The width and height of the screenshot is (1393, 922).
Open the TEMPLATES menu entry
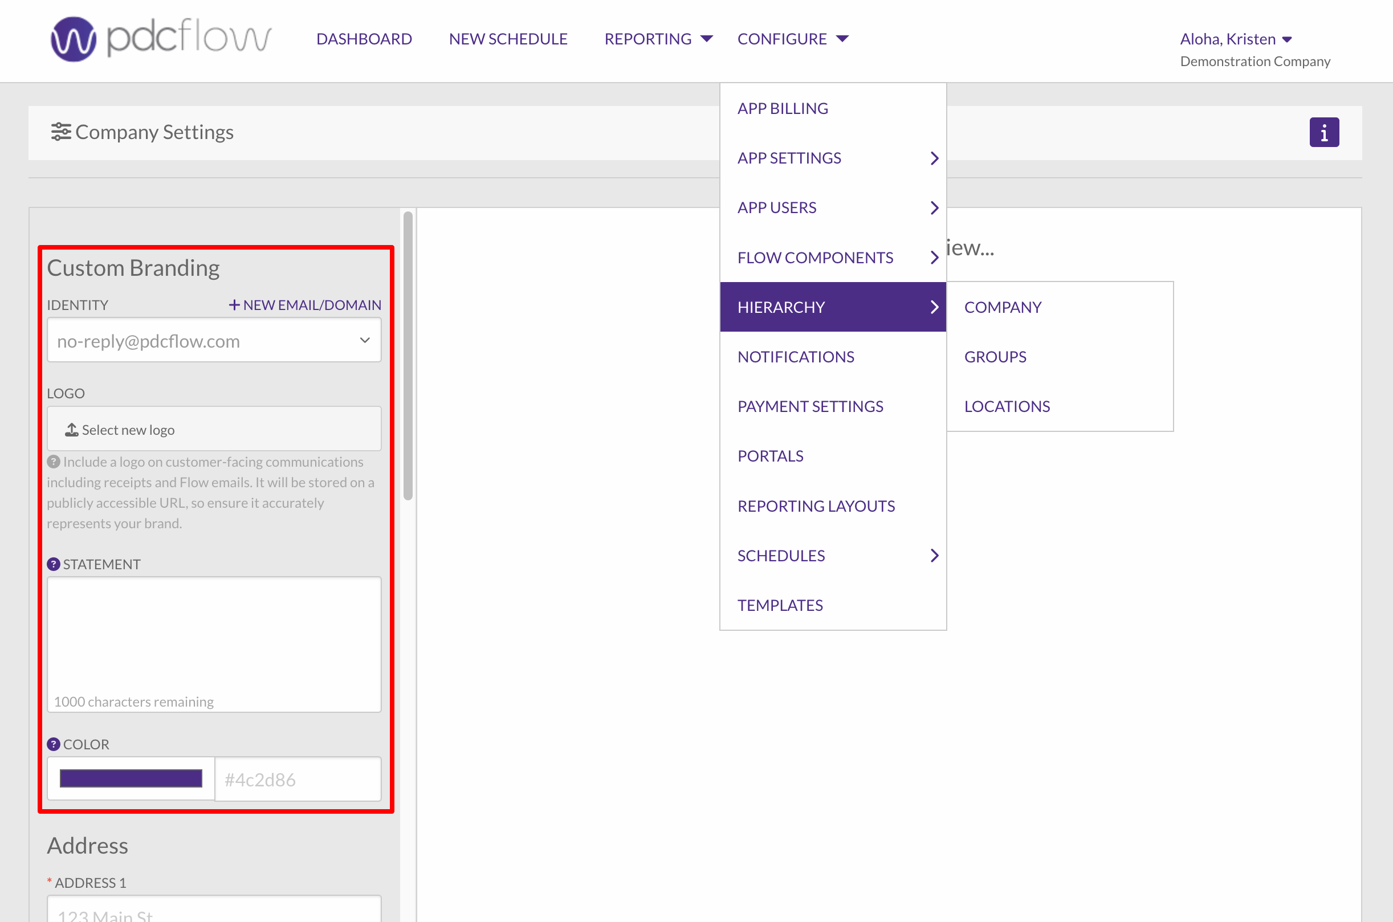click(x=780, y=605)
